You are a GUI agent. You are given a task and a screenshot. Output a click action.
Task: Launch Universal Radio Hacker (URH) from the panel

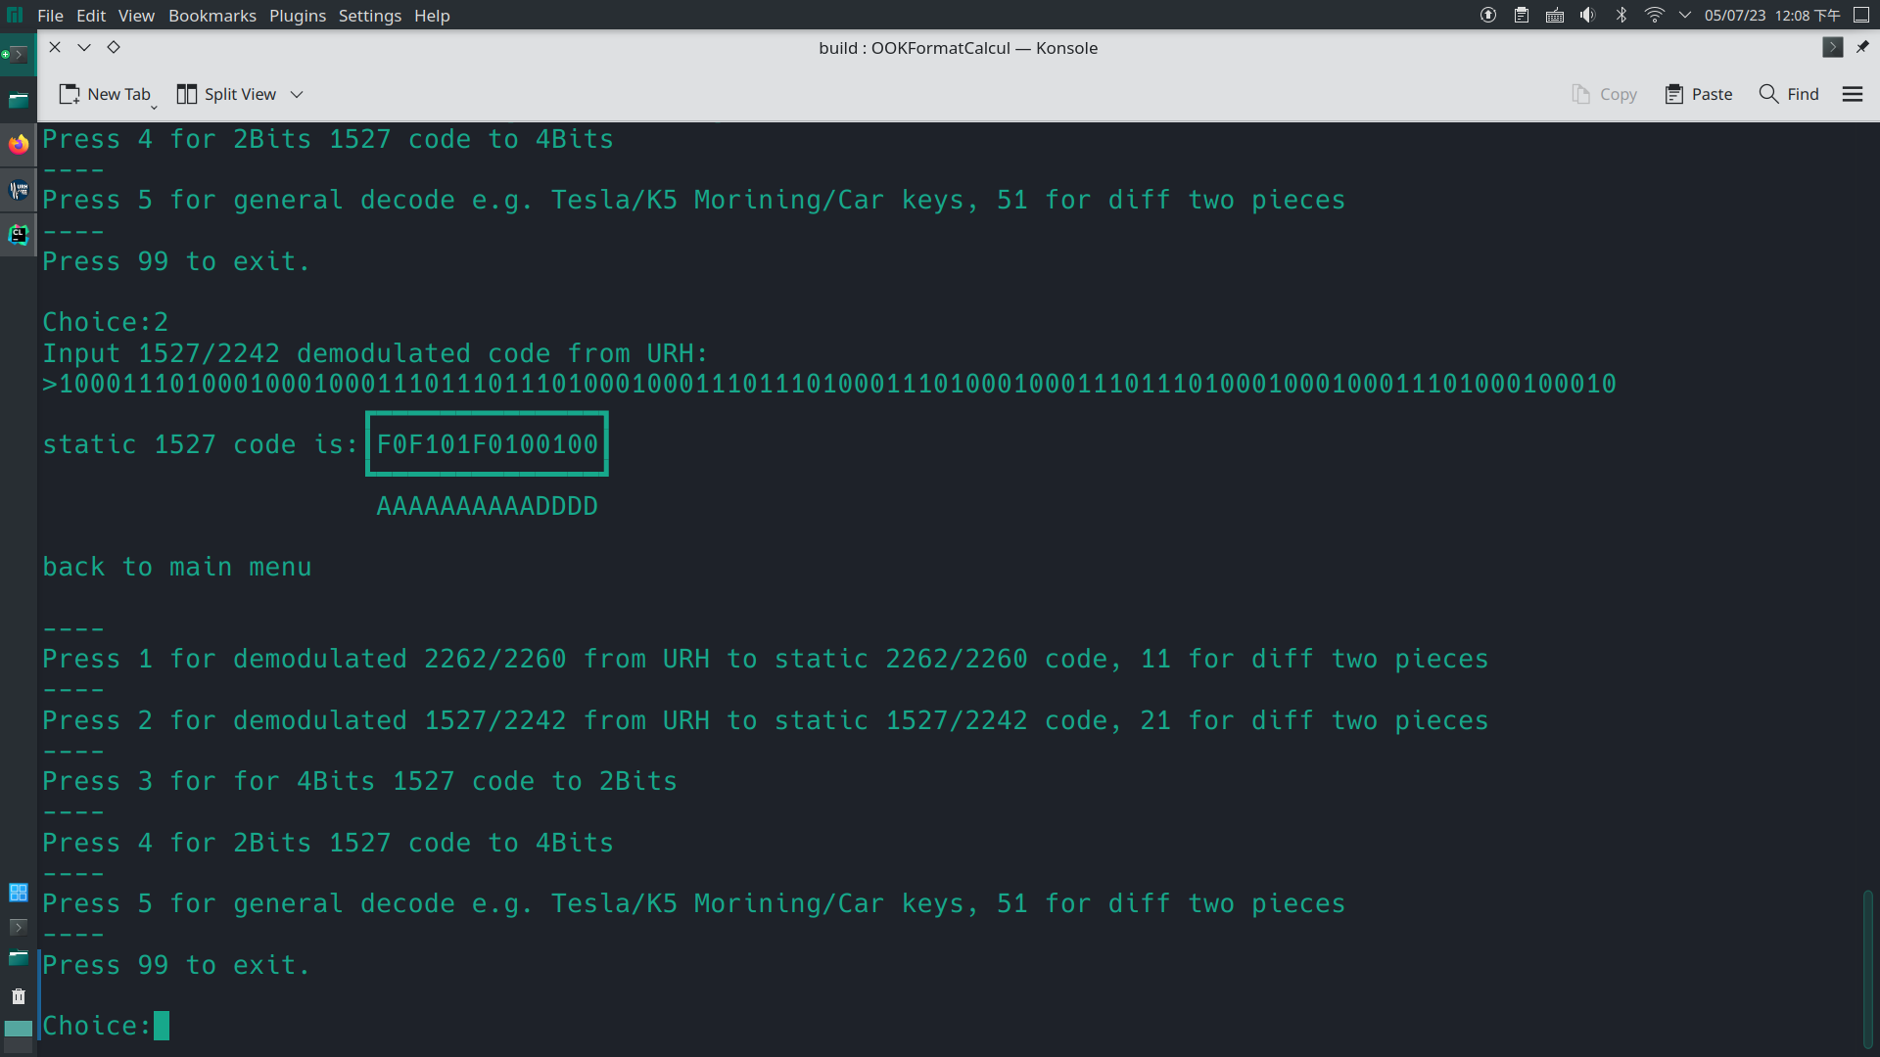[x=18, y=190]
